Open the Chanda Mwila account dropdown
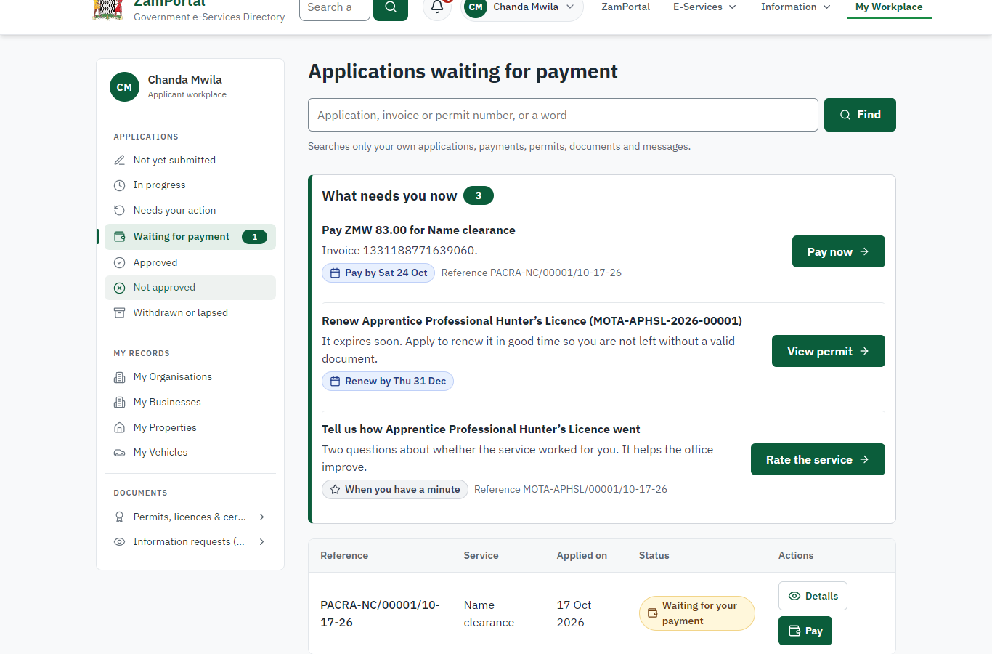 [x=522, y=7]
